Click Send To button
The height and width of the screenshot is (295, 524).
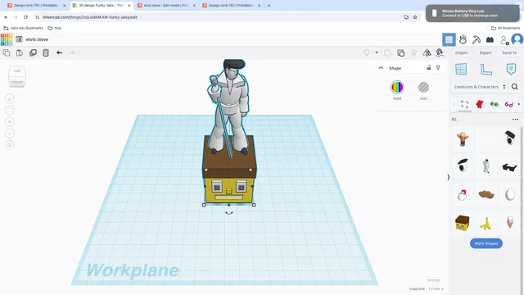point(509,52)
